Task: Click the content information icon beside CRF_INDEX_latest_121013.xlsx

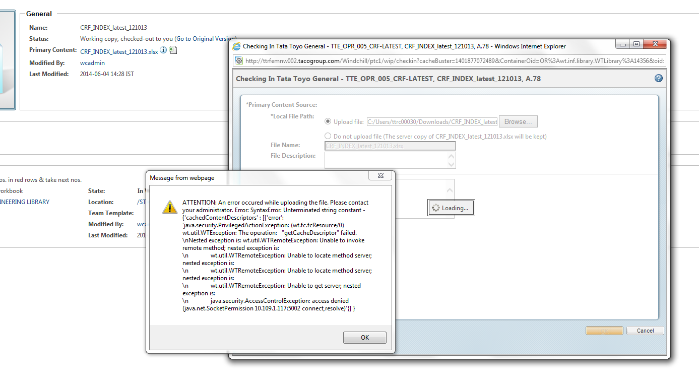Action: pyautogui.click(x=163, y=50)
